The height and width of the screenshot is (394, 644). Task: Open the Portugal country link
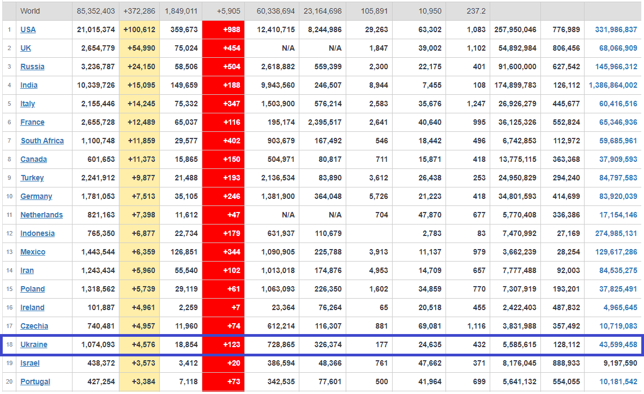35,381
